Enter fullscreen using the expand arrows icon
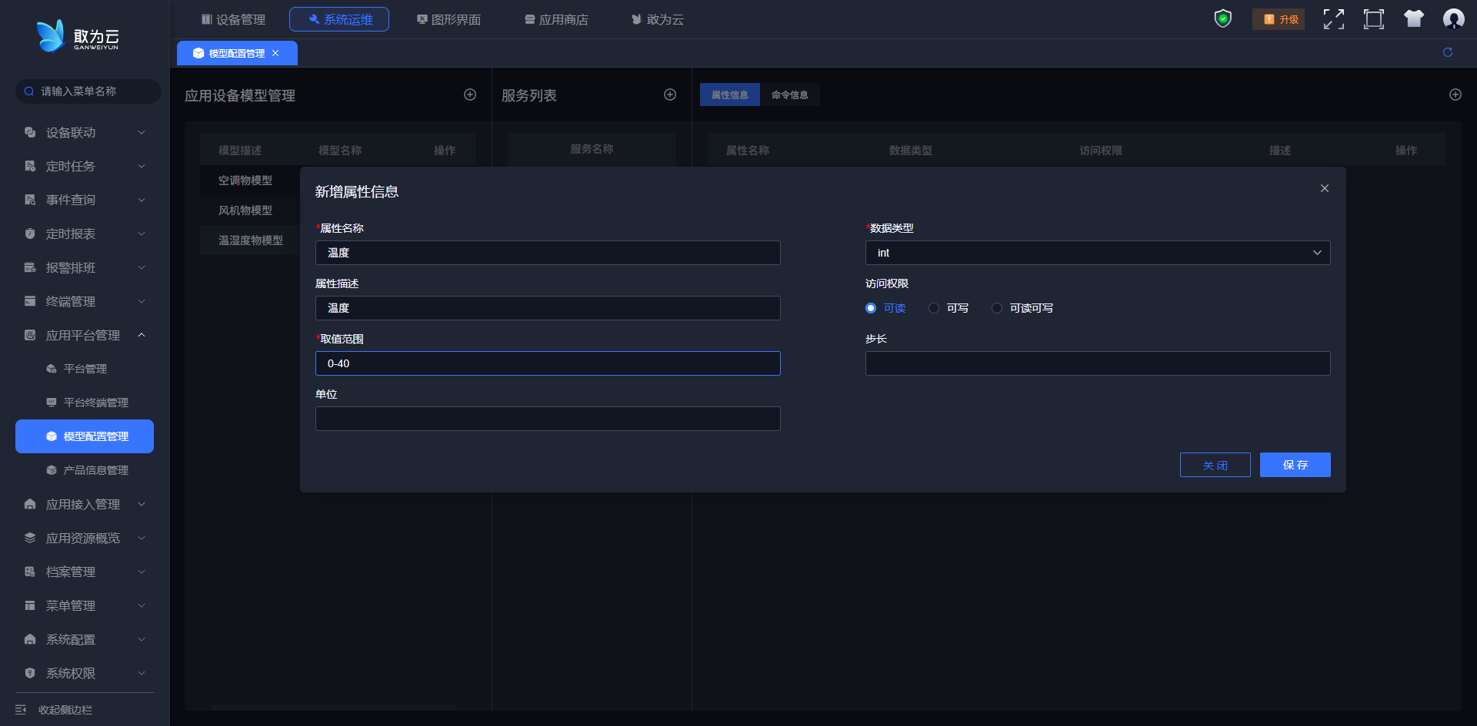 1333,19
